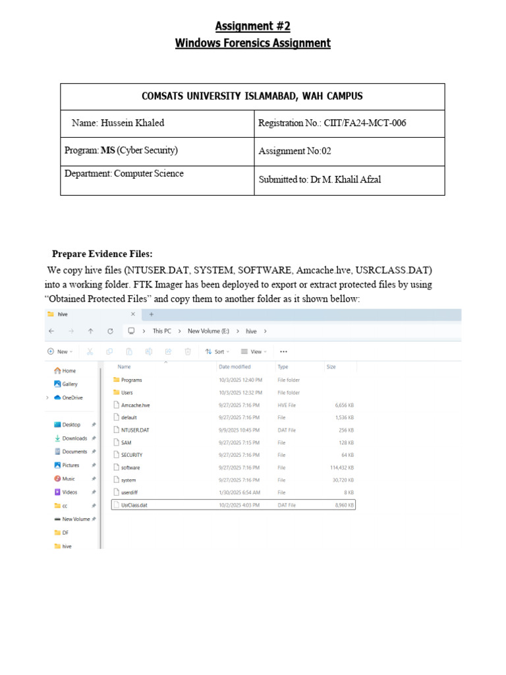Open the See more ellipsis menu
This screenshot has width=506, height=675.
pyautogui.click(x=283, y=352)
